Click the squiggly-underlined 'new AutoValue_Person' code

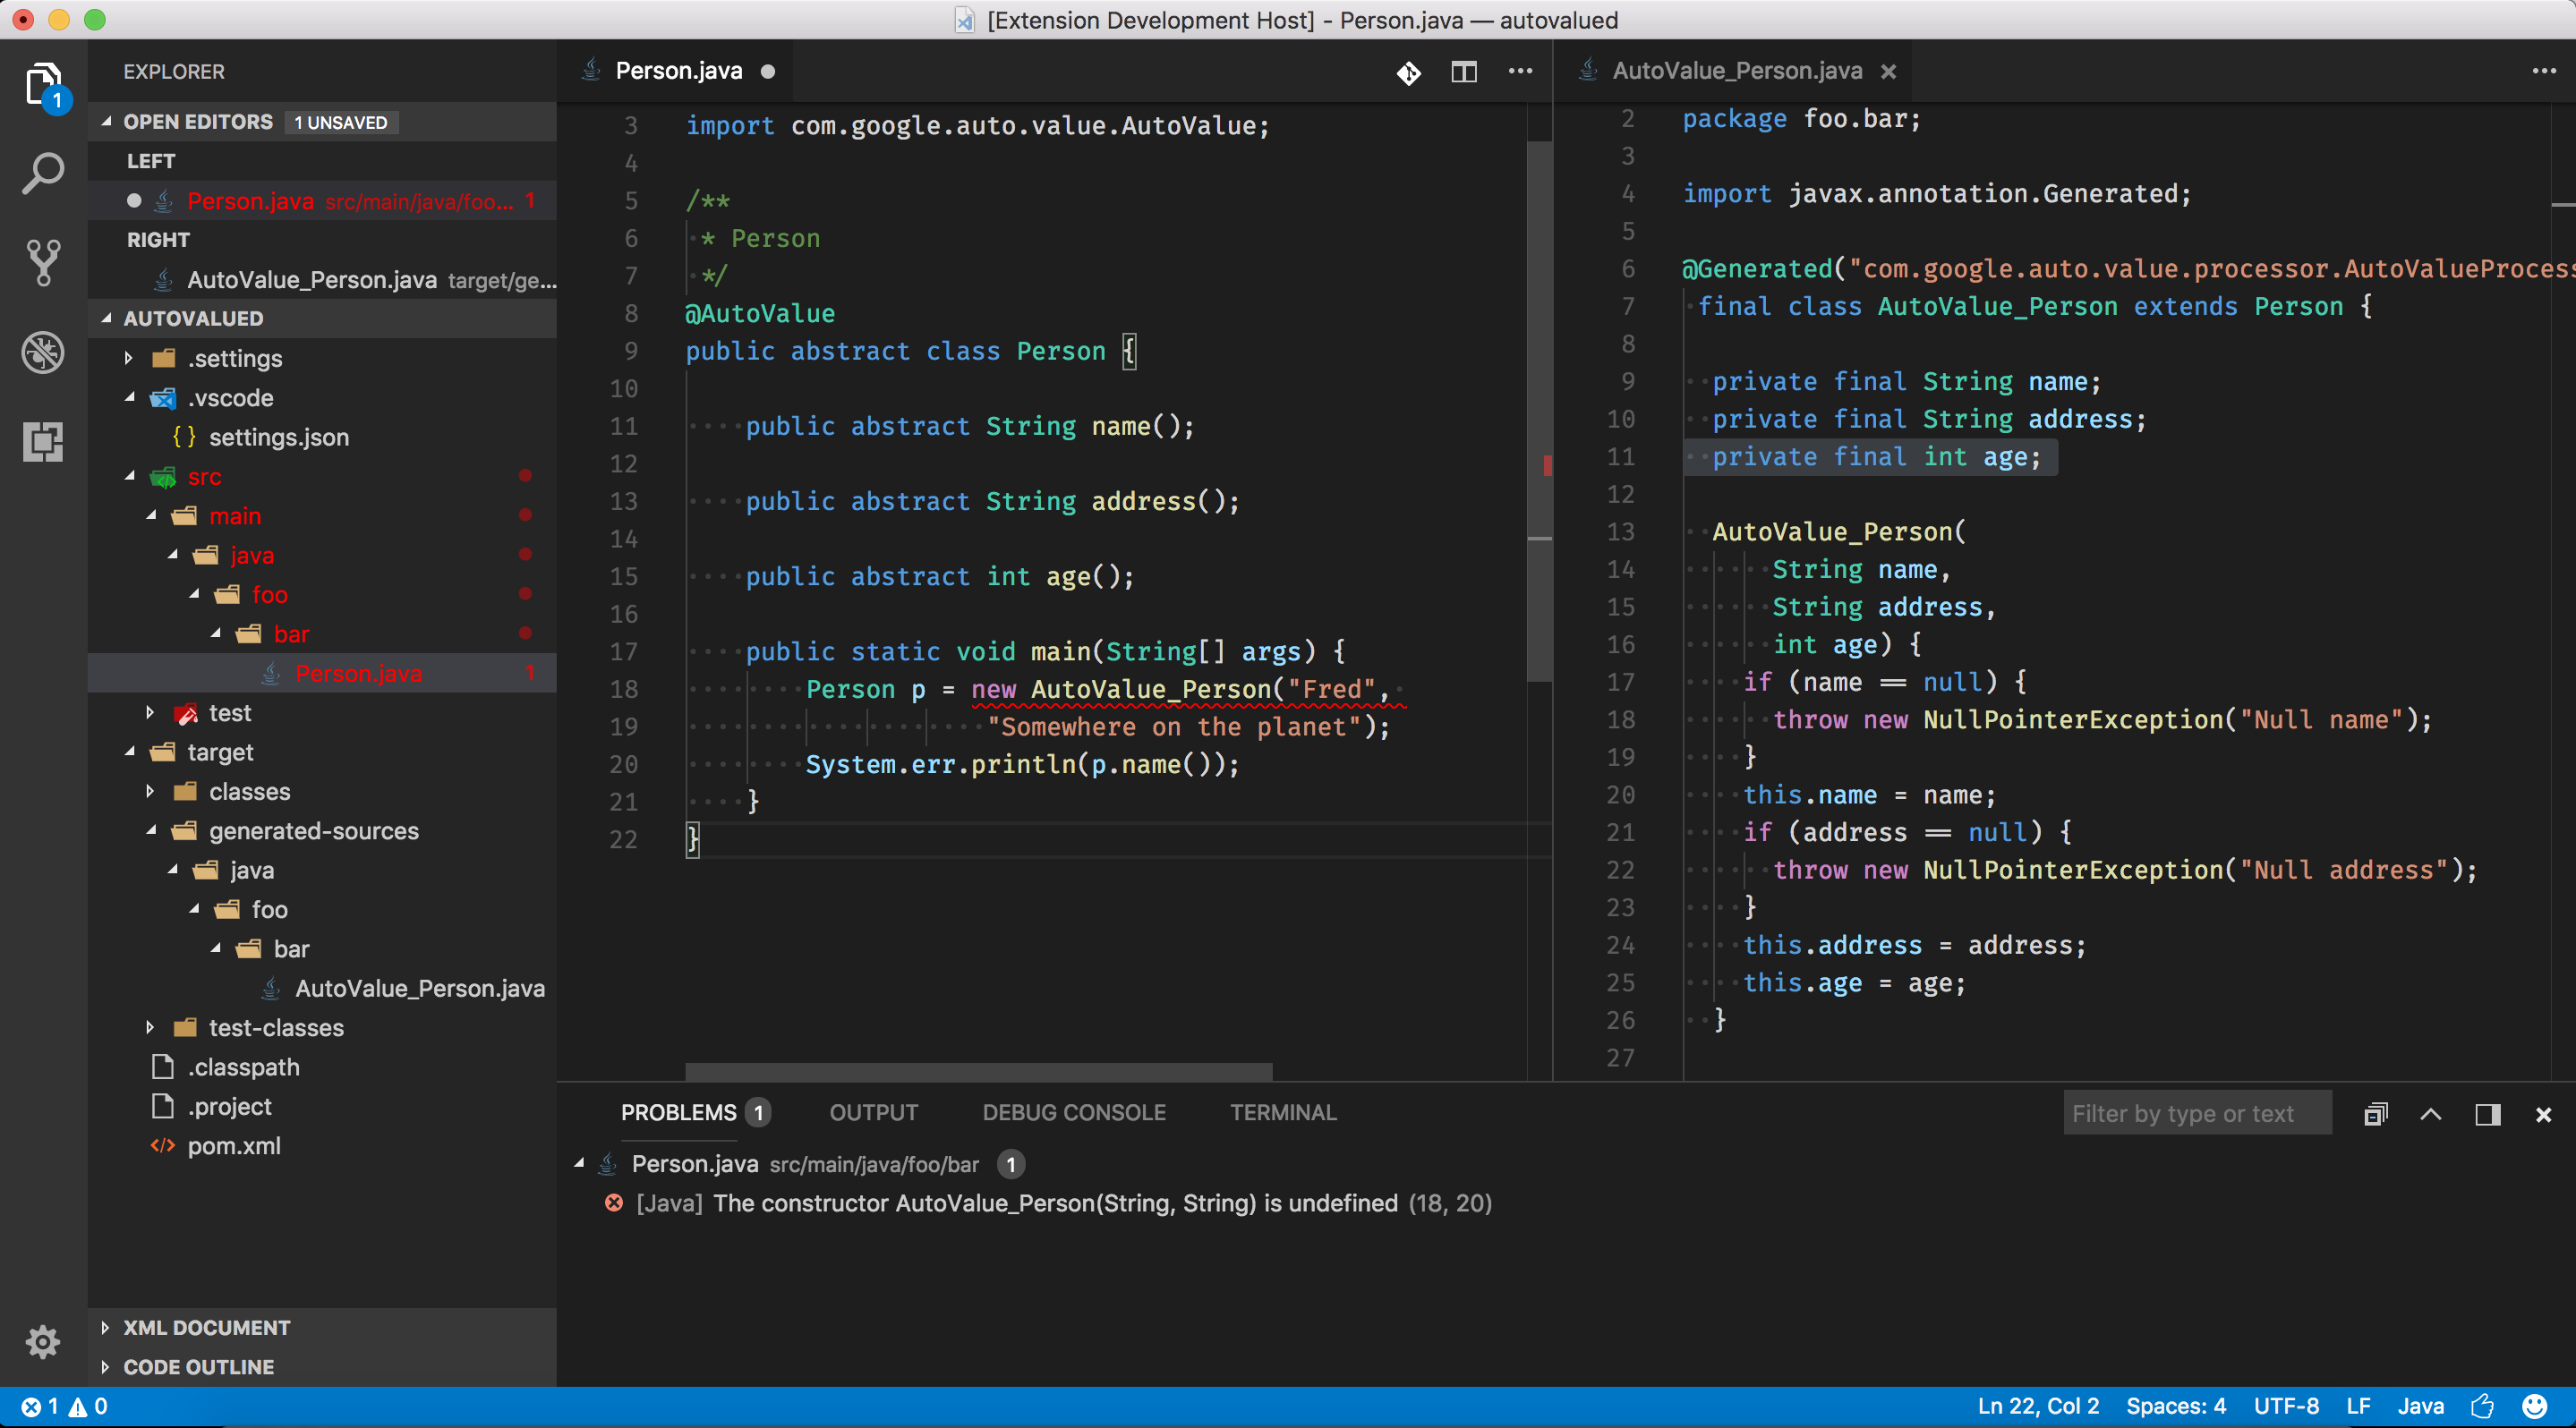(1121, 691)
